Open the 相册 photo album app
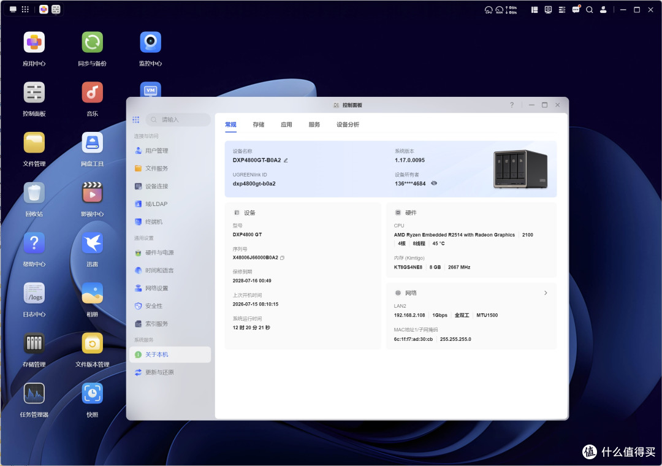662x466 pixels. 92,293
